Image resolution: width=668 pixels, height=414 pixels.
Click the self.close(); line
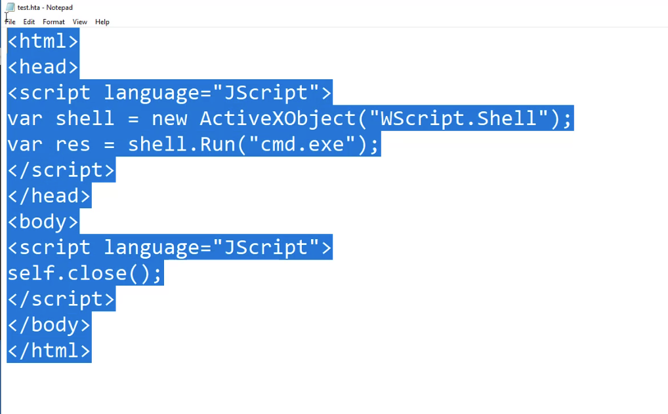click(85, 273)
